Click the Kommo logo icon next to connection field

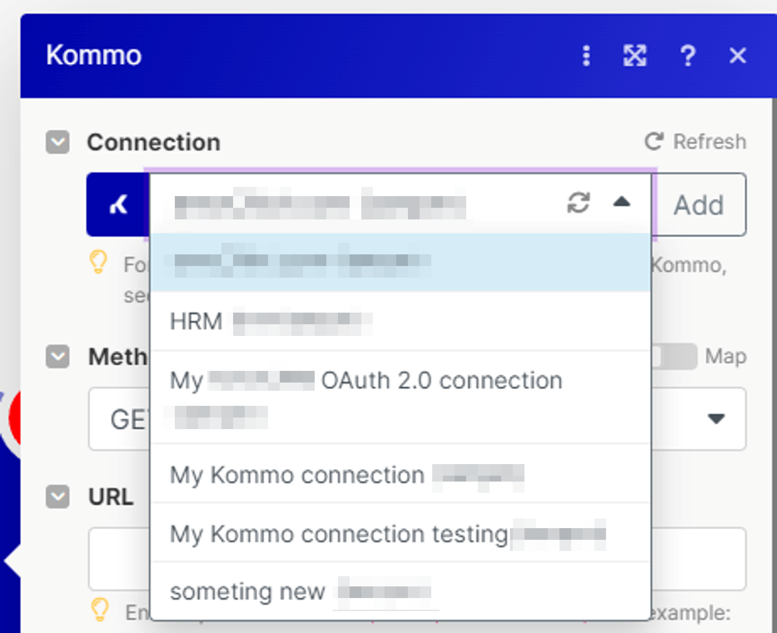(x=118, y=204)
